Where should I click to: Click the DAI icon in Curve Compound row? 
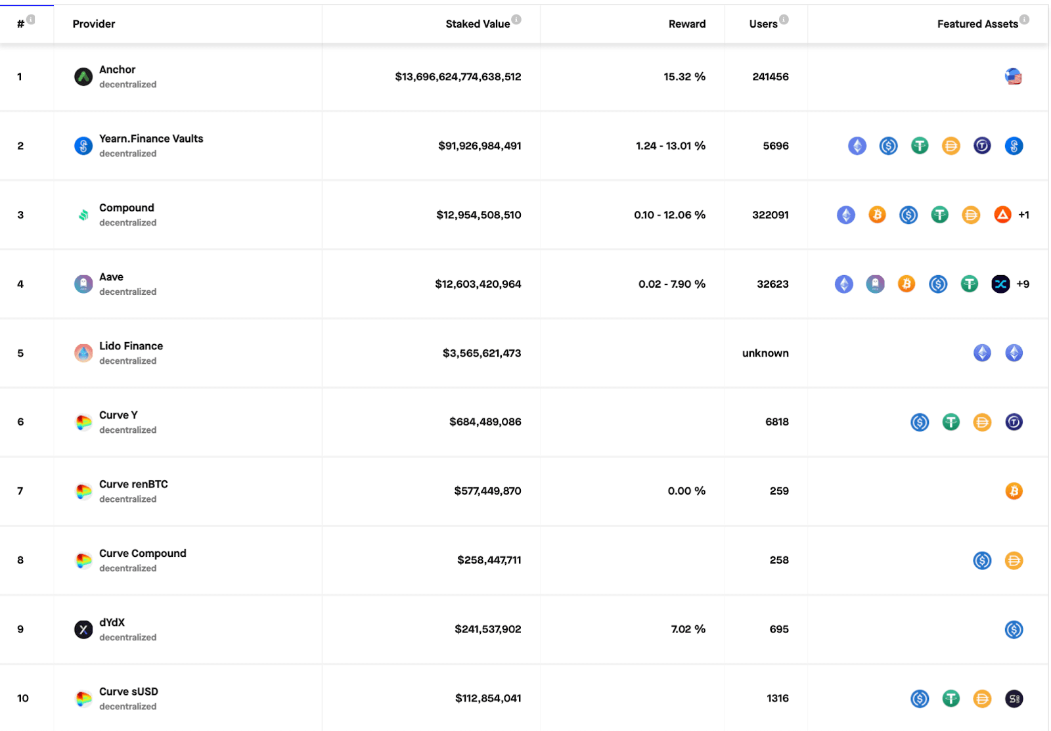coord(1014,560)
